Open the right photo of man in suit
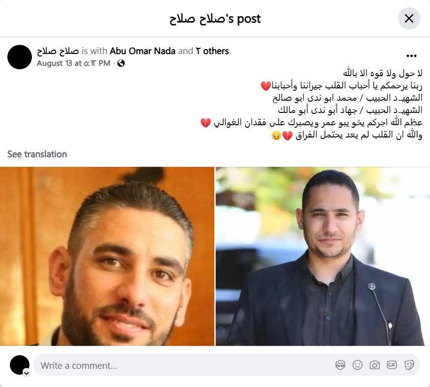The image size is (430, 387). 323,256
